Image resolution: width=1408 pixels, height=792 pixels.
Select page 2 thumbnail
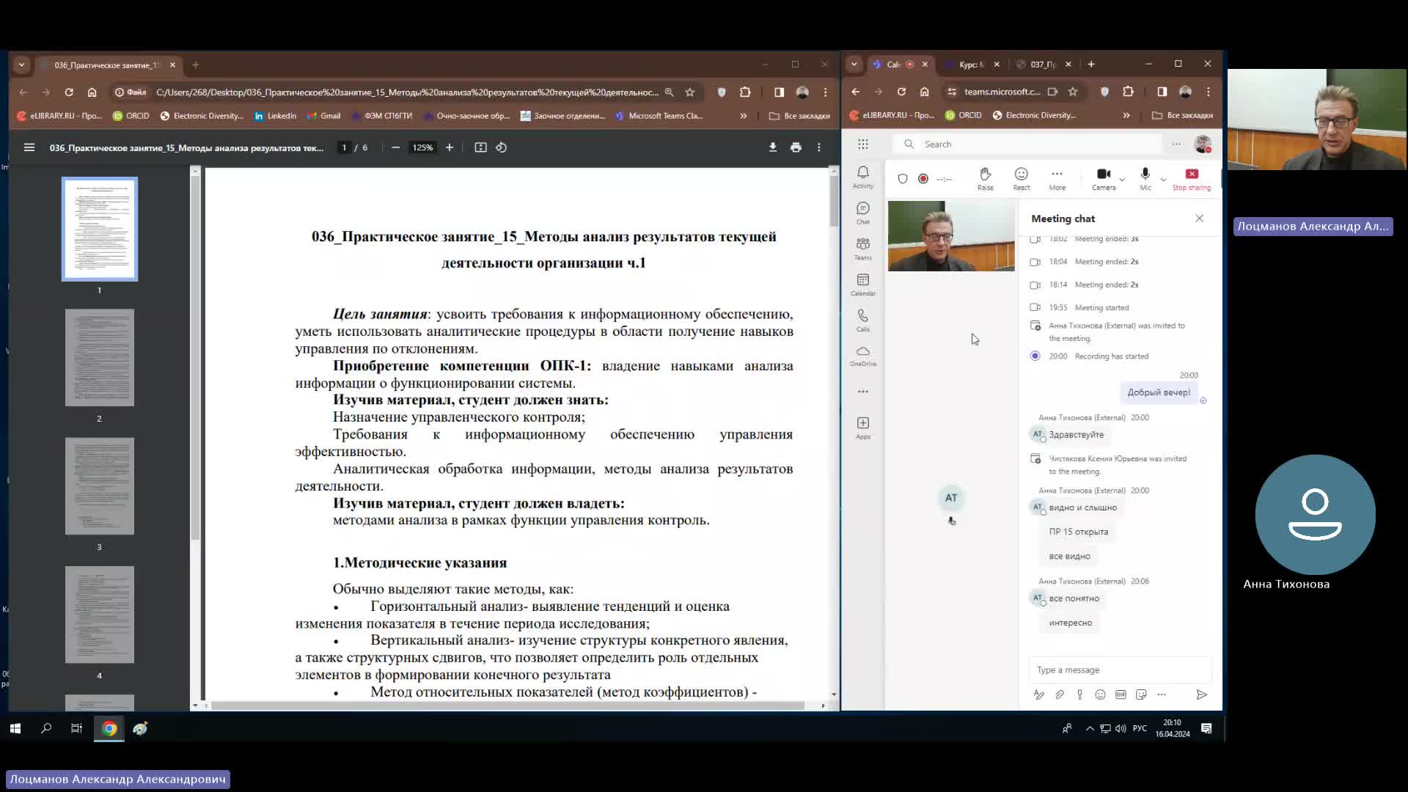tap(100, 358)
